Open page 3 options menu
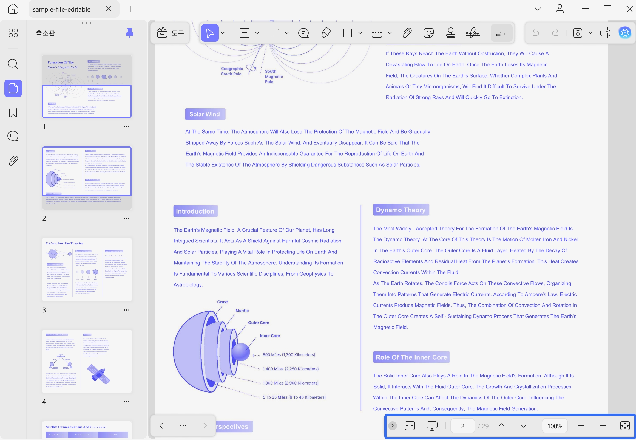Viewport: 636px width, 440px height. [126, 310]
